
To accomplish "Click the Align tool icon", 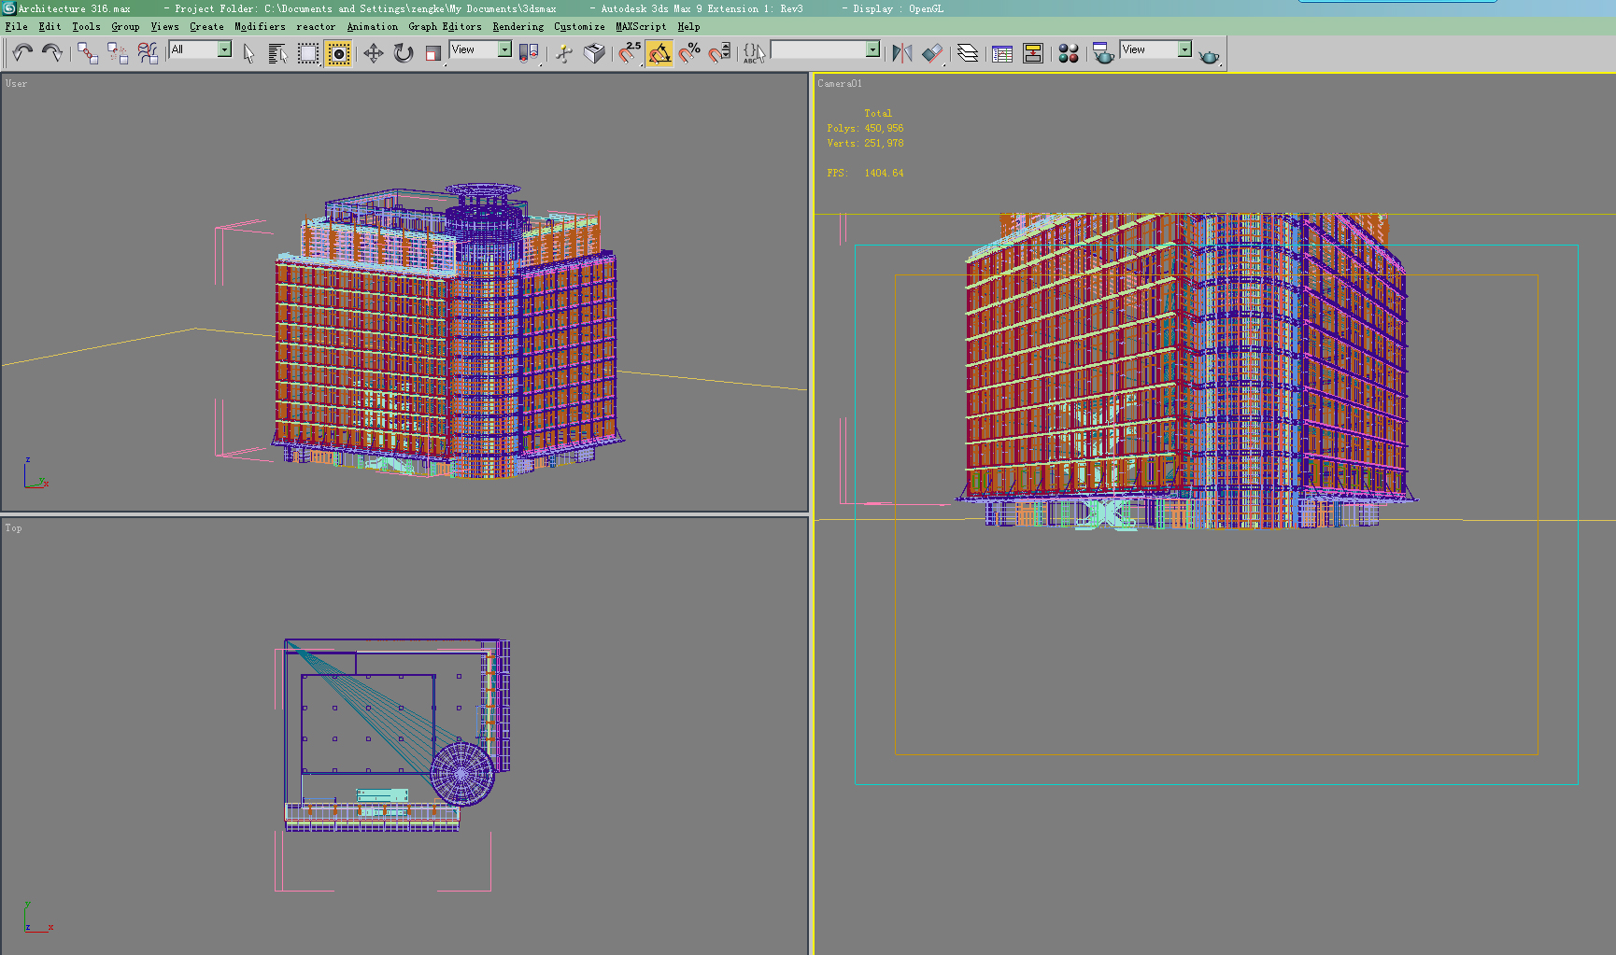I will (932, 53).
